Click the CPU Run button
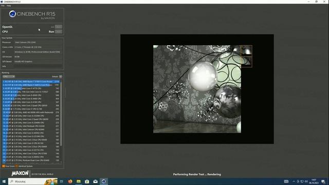Viewport: 329px width, 185px height. point(58,32)
